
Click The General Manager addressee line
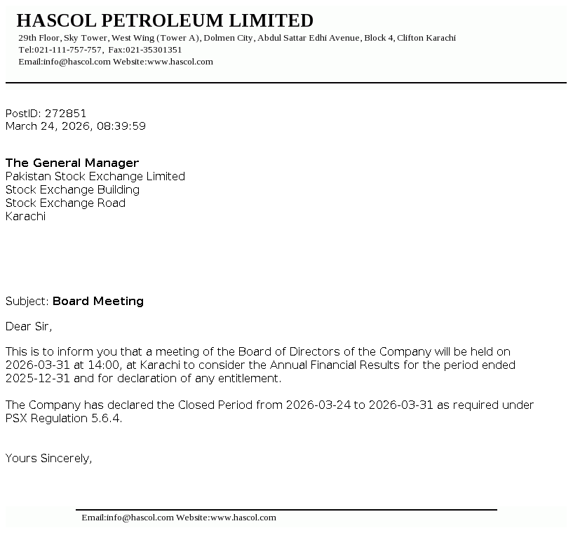pos(72,163)
